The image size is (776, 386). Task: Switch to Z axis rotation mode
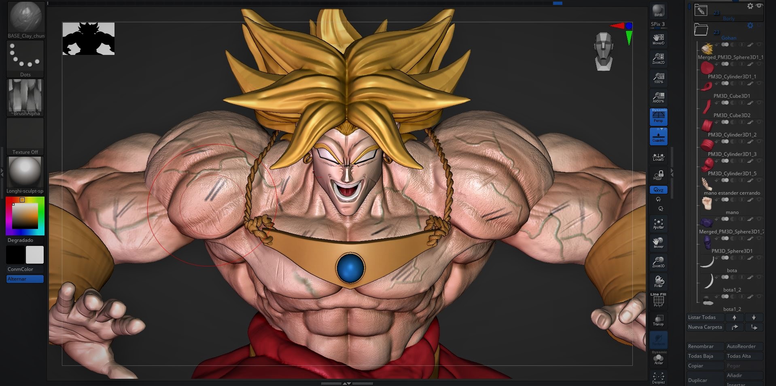(x=660, y=209)
